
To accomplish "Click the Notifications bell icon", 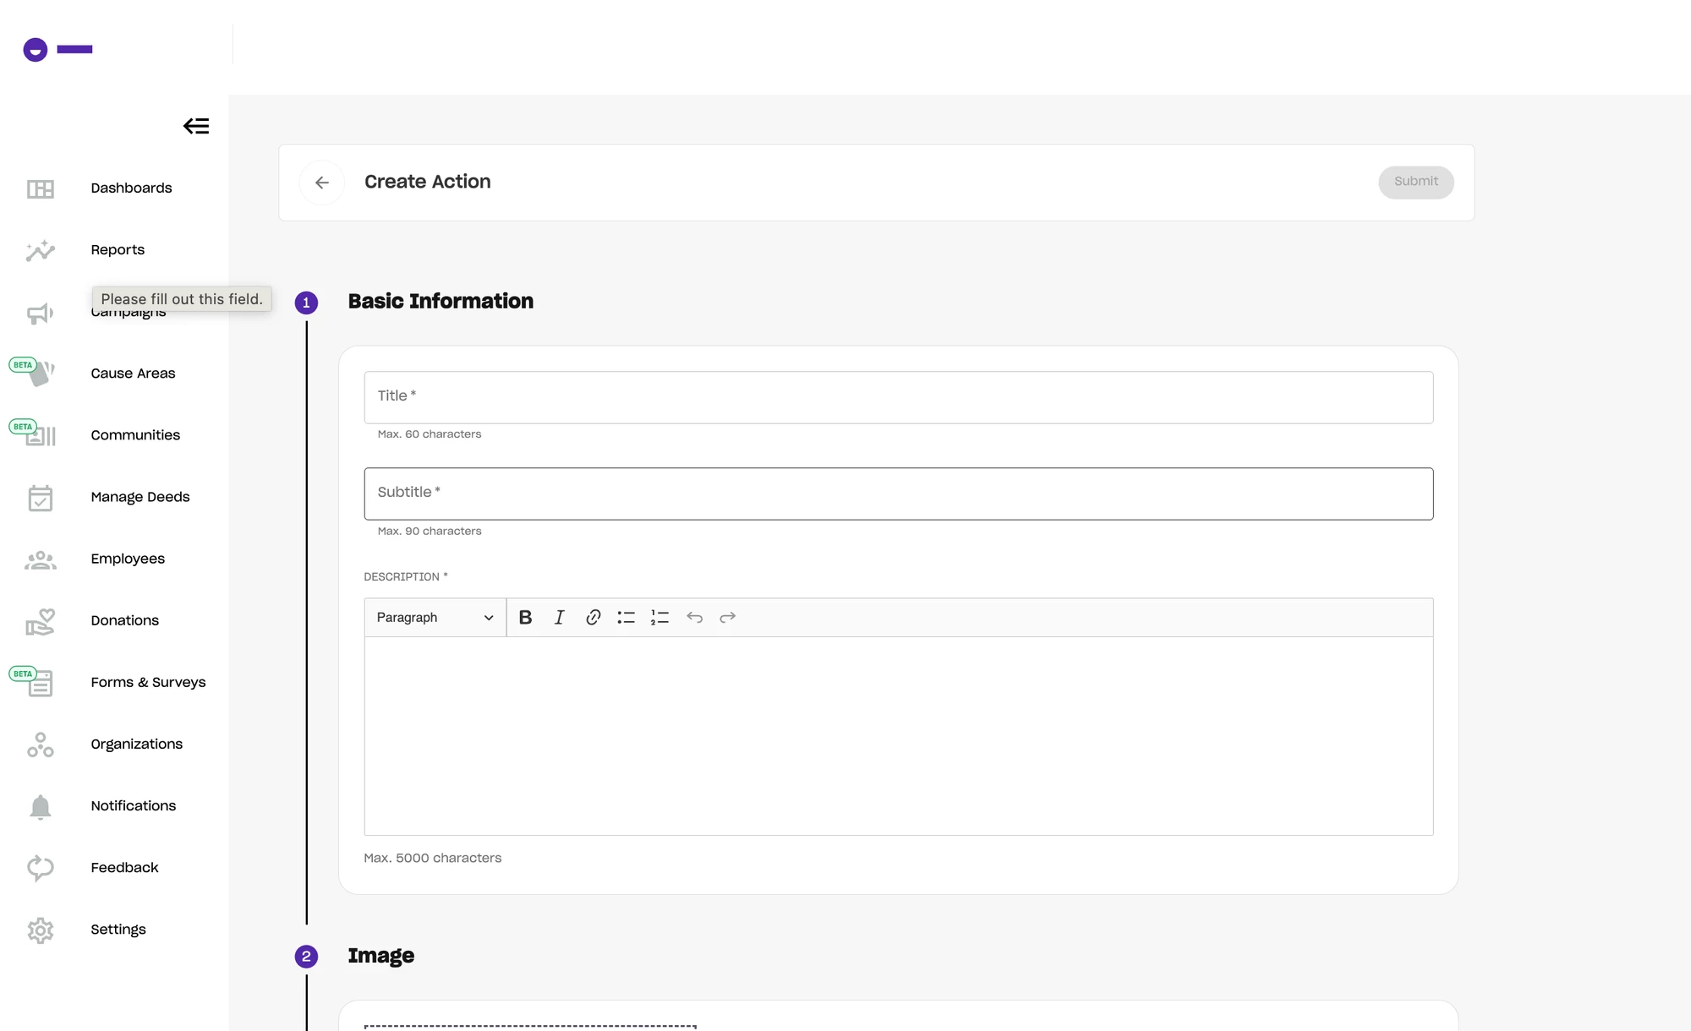I will click(x=40, y=806).
